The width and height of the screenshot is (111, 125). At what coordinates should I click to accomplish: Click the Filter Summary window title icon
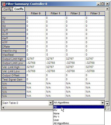tap(4, 4)
